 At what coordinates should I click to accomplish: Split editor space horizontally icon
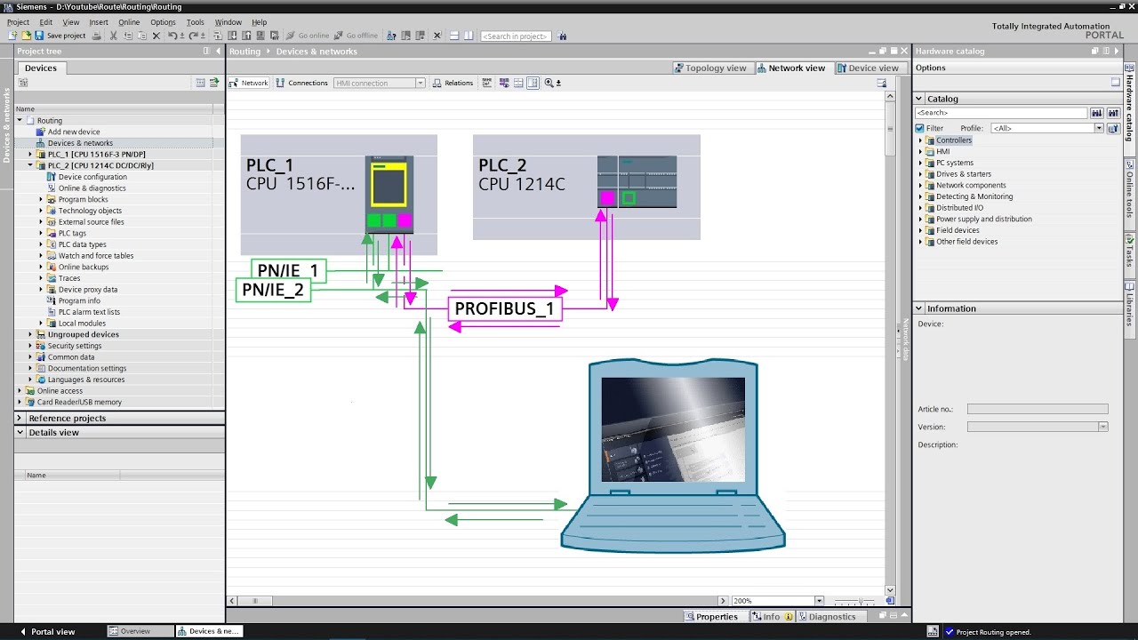453,36
